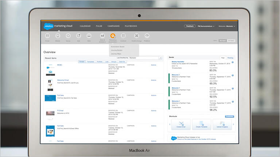Click the first Fall Sale email thumbnail
The image size is (280, 157).
click(x=50, y=98)
